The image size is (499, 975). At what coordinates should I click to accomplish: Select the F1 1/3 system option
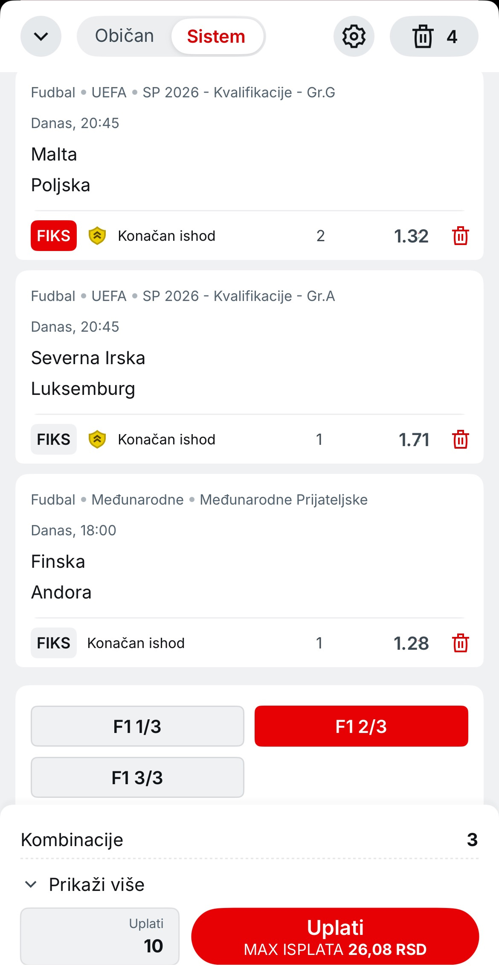(137, 726)
